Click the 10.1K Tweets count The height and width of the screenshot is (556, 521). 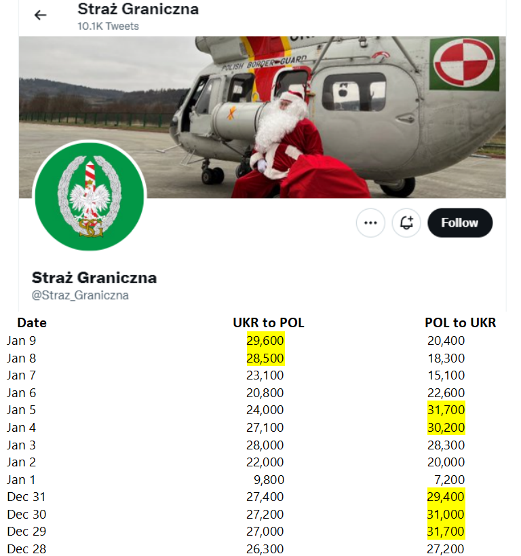tap(108, 26)
